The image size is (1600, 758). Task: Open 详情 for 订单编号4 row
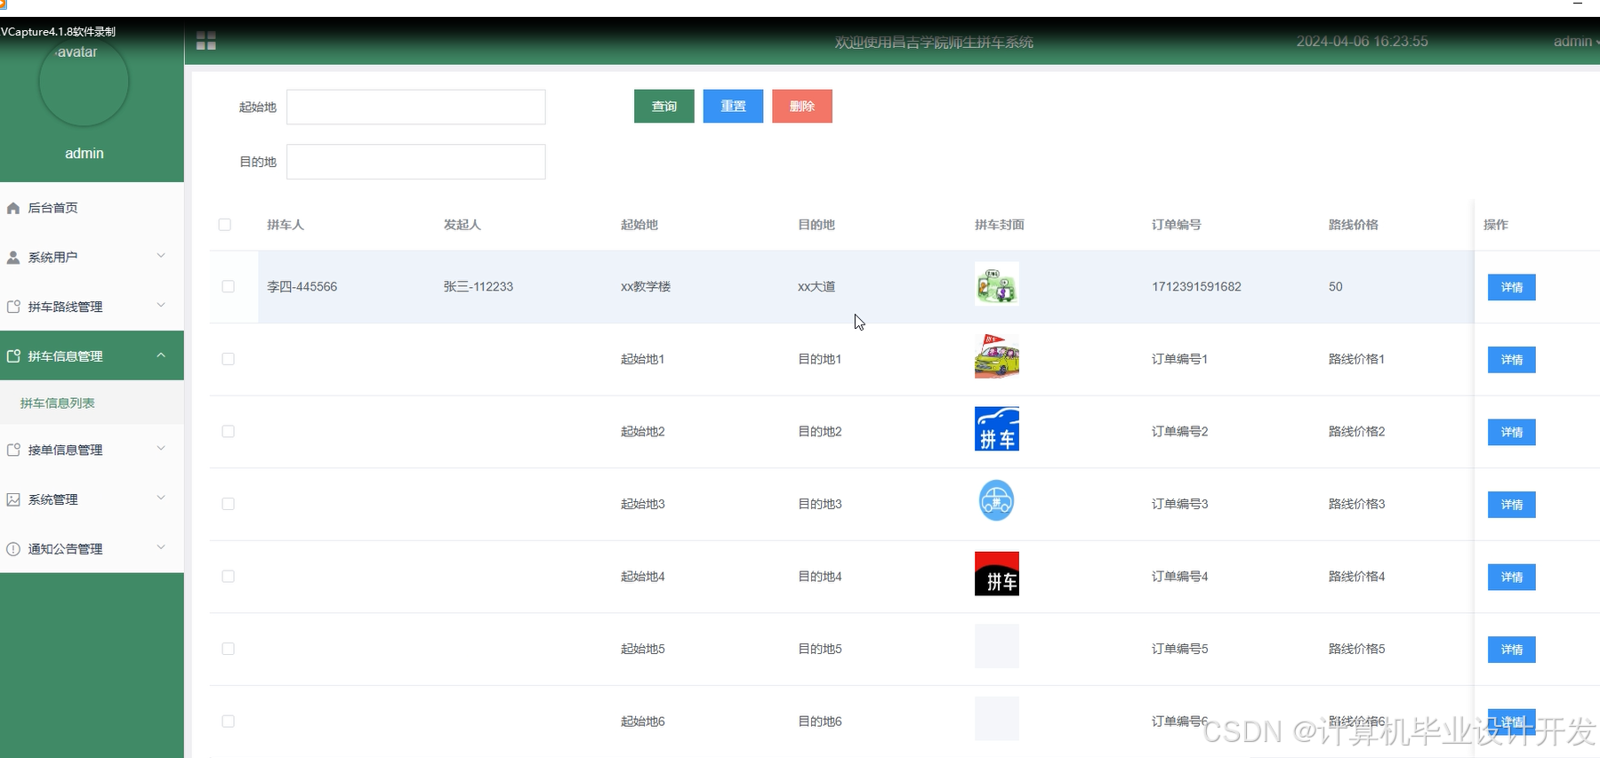tap(1512, 578)
